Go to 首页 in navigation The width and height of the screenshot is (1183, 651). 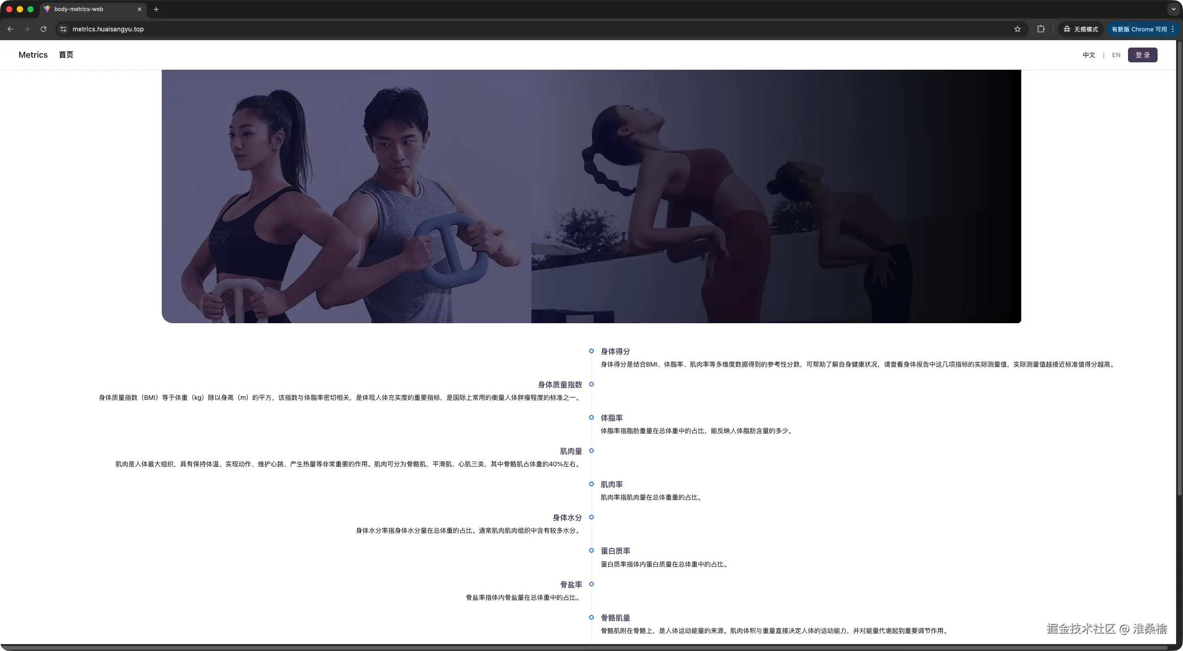pos(66,55)
